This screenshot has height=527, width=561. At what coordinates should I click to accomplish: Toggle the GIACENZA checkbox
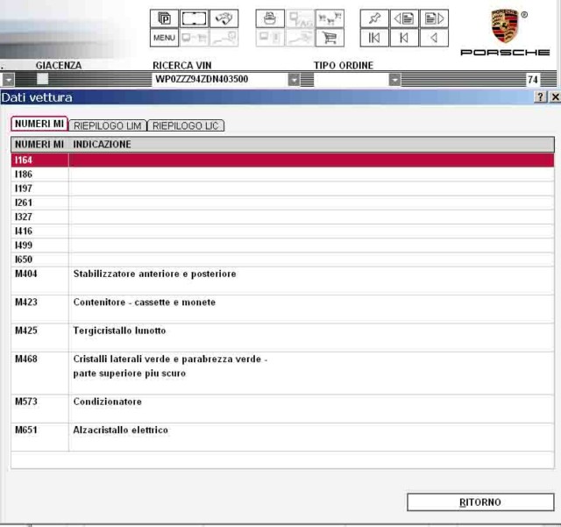[x=42, y=79]
